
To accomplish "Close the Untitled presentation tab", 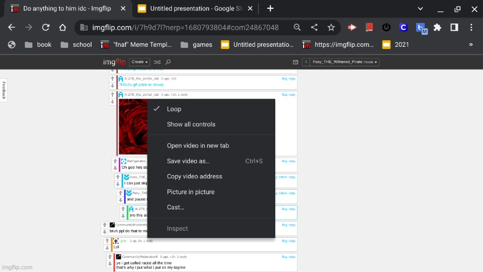I will (250, 9).
